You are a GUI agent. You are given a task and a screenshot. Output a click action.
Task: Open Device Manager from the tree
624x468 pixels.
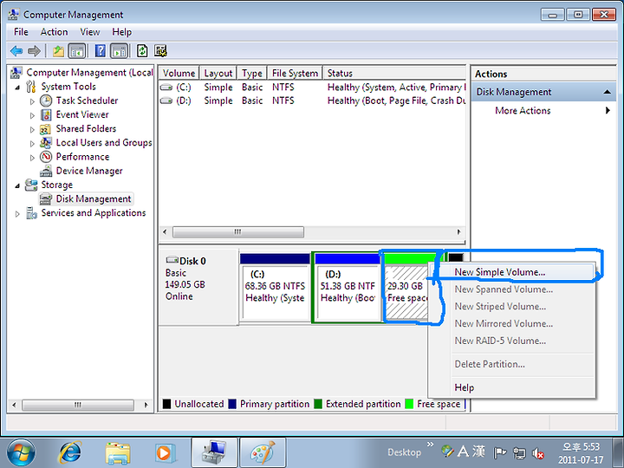coord(89,171)
